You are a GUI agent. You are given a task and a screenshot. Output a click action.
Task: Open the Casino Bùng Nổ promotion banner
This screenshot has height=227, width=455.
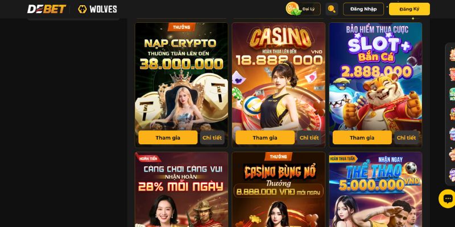[279, 190]
